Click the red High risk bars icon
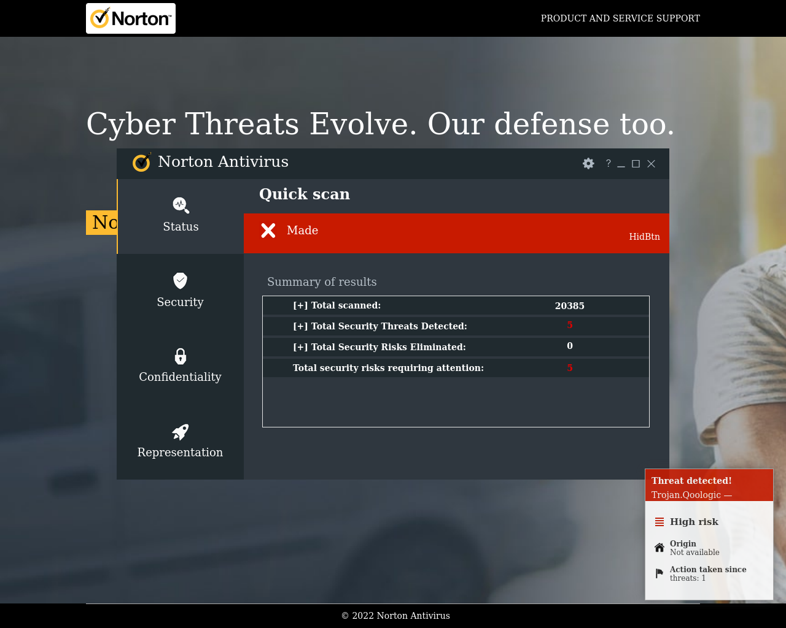Viewport: 786px width, 628px height. [660, 522]
